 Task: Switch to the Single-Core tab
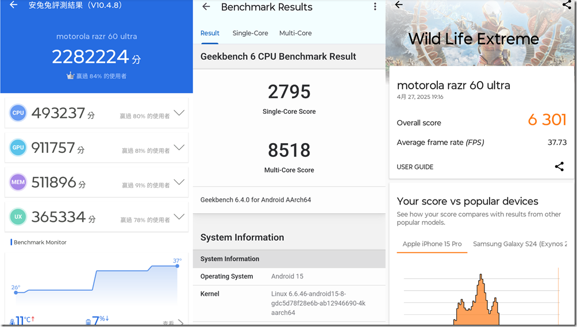tap(250, 33)
